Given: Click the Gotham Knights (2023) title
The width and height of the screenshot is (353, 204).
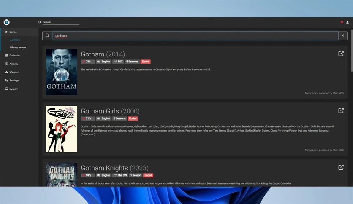Looking at the screenshot, I should [x=114, y=168].
